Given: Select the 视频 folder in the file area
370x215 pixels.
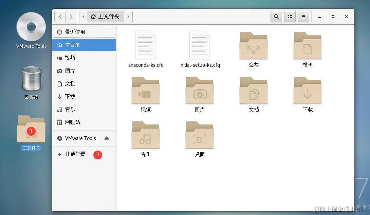Looking at the screenshot, I should (146, 90).
